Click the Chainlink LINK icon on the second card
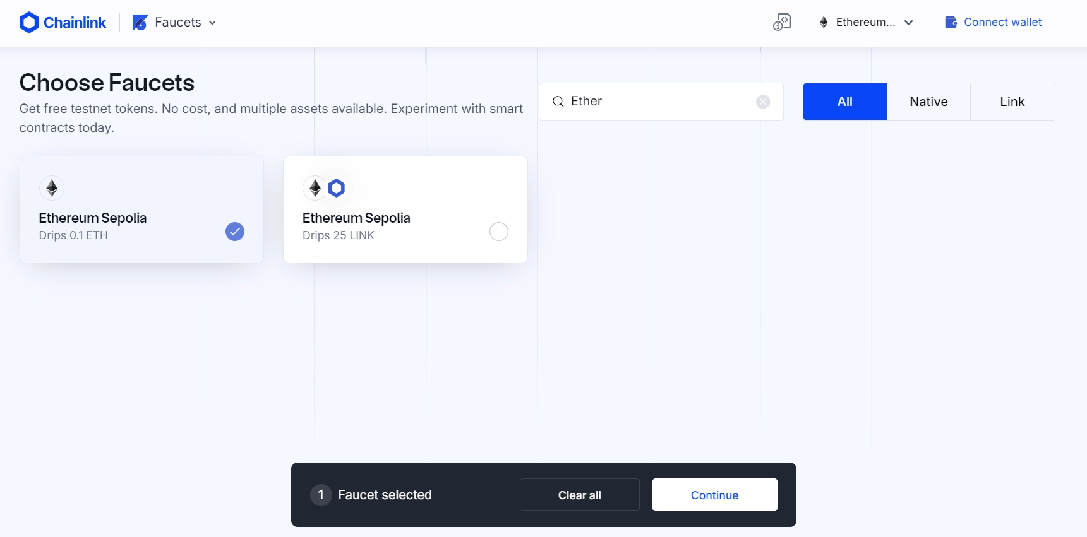Screen dimensions: 1087x537 (x=337, y=188)
